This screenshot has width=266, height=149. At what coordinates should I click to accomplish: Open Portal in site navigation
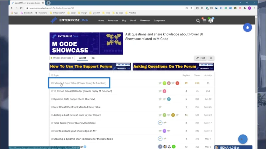coord(133,21)
